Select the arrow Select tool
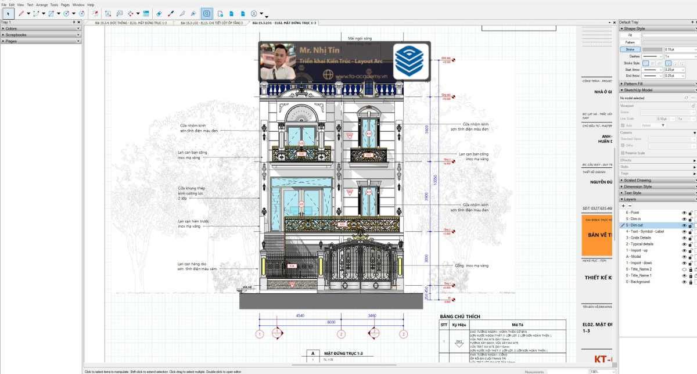697x374 pixels. point(8,13)
